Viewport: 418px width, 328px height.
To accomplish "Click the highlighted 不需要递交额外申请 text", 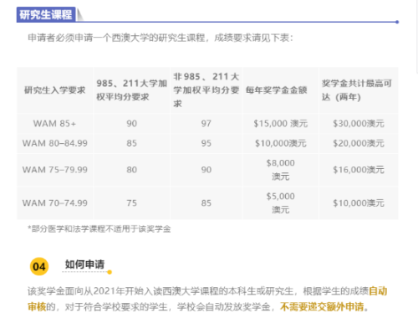I will (322, 307).
